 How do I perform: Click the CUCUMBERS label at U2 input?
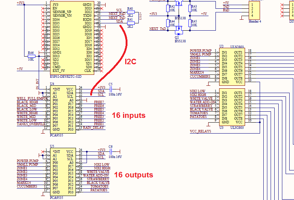click(x=200, y=77)
